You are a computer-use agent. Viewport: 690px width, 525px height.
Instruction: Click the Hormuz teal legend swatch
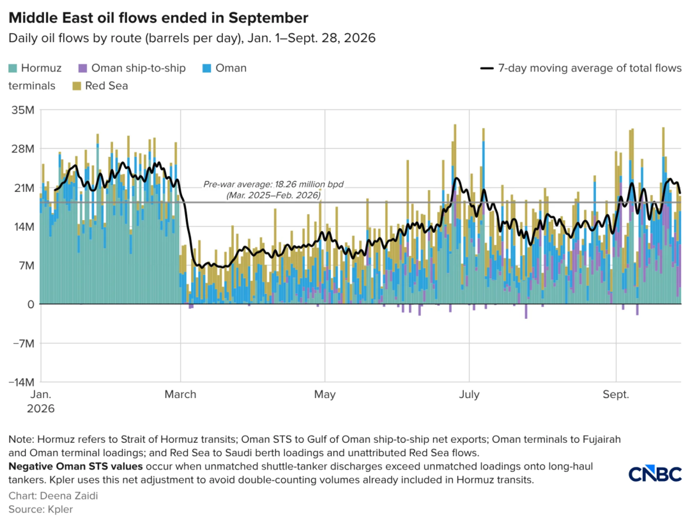[13, 68]
